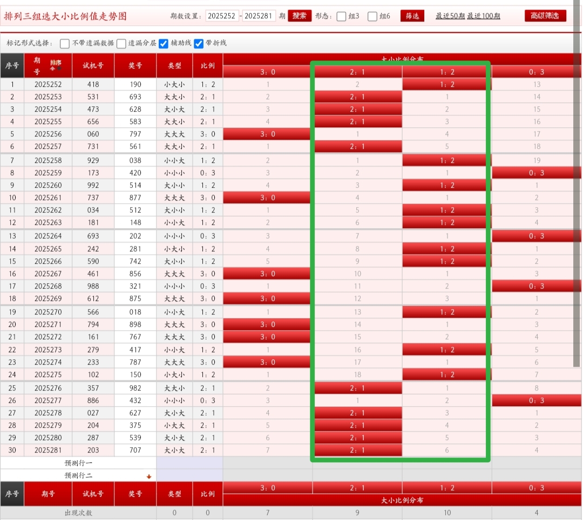This screenshot has height=520, width=583.
Task: Click the 出现次数 summary row label
Action: click(78, 513)
